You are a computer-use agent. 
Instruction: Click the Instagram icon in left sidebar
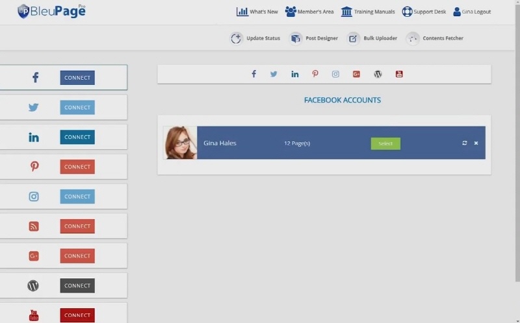click(x=34, y=197)
